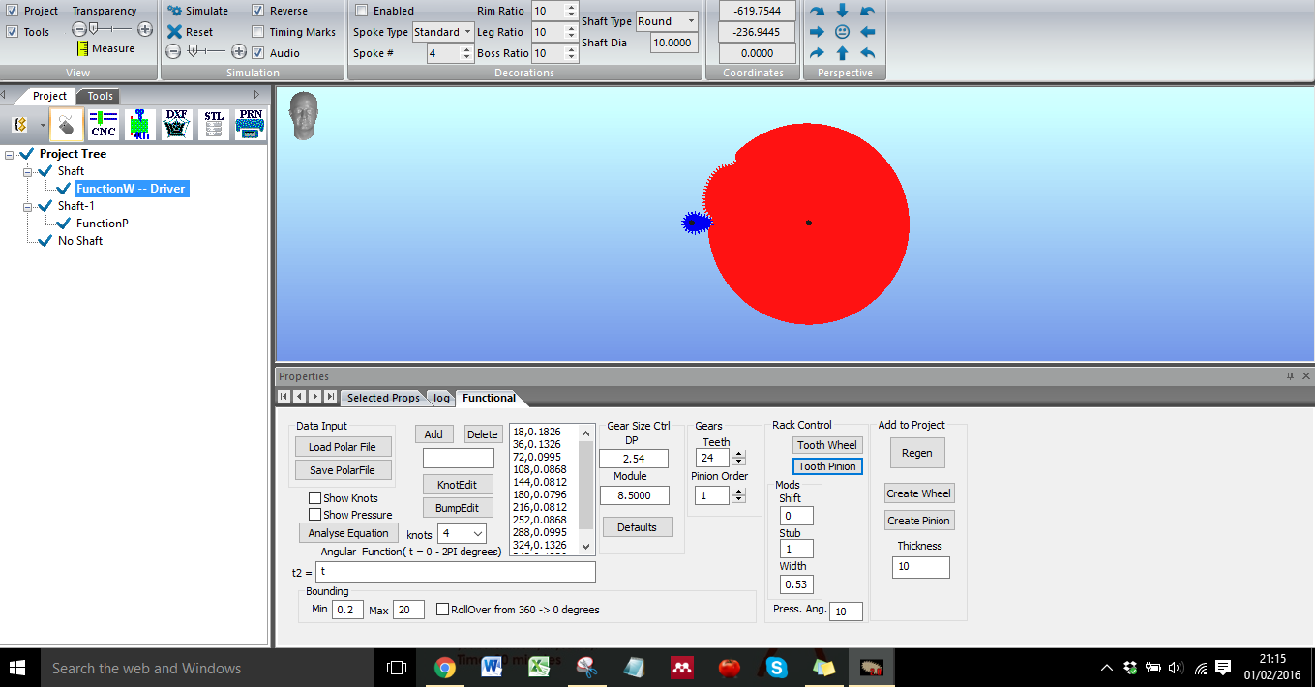
Task: Click the Measure ruler icon
Action: tap(83, 48)
